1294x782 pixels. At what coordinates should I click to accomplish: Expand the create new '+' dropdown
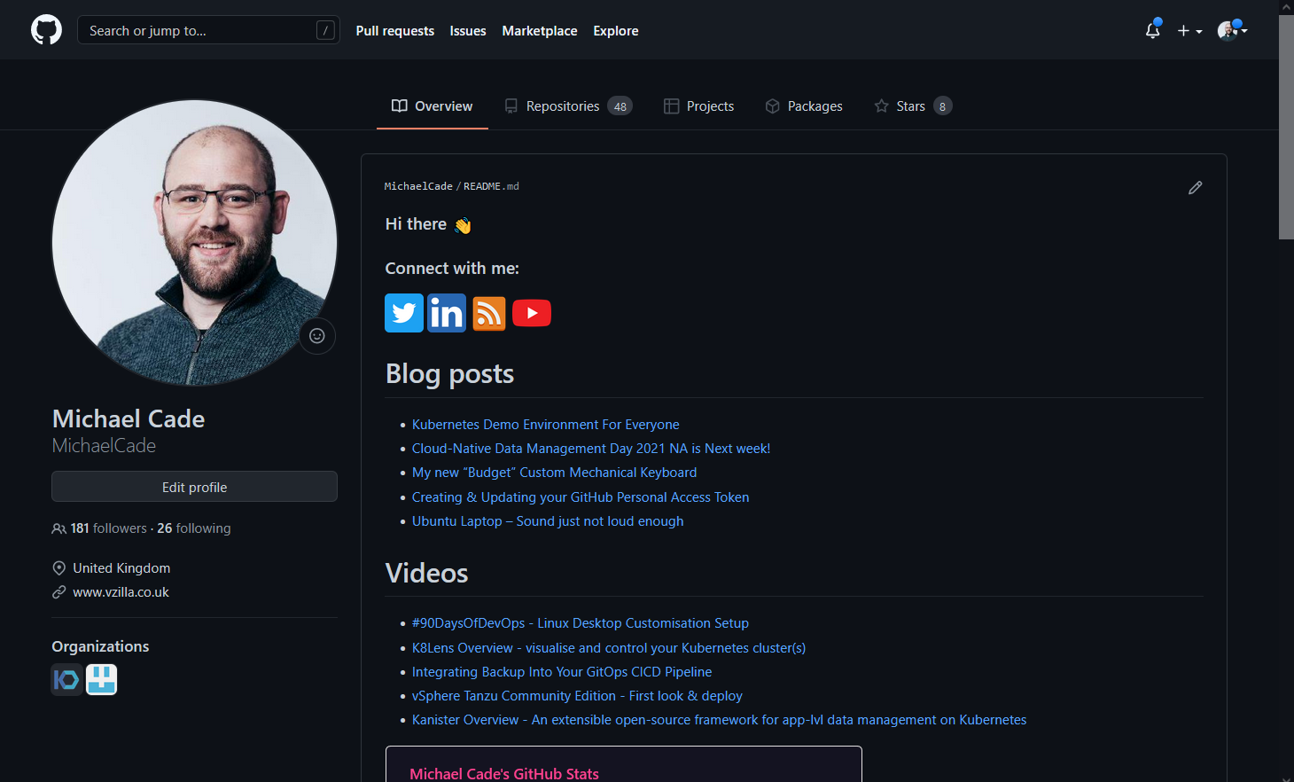[1189, 30]
